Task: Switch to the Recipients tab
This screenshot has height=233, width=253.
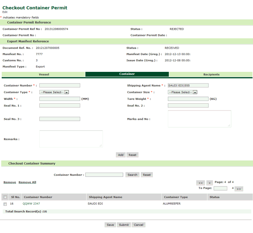Action: coord(211,74)
